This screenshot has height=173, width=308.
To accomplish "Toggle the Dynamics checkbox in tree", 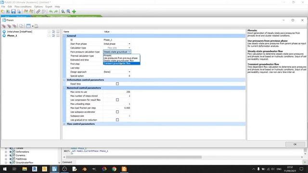I will tap(14, 155).
